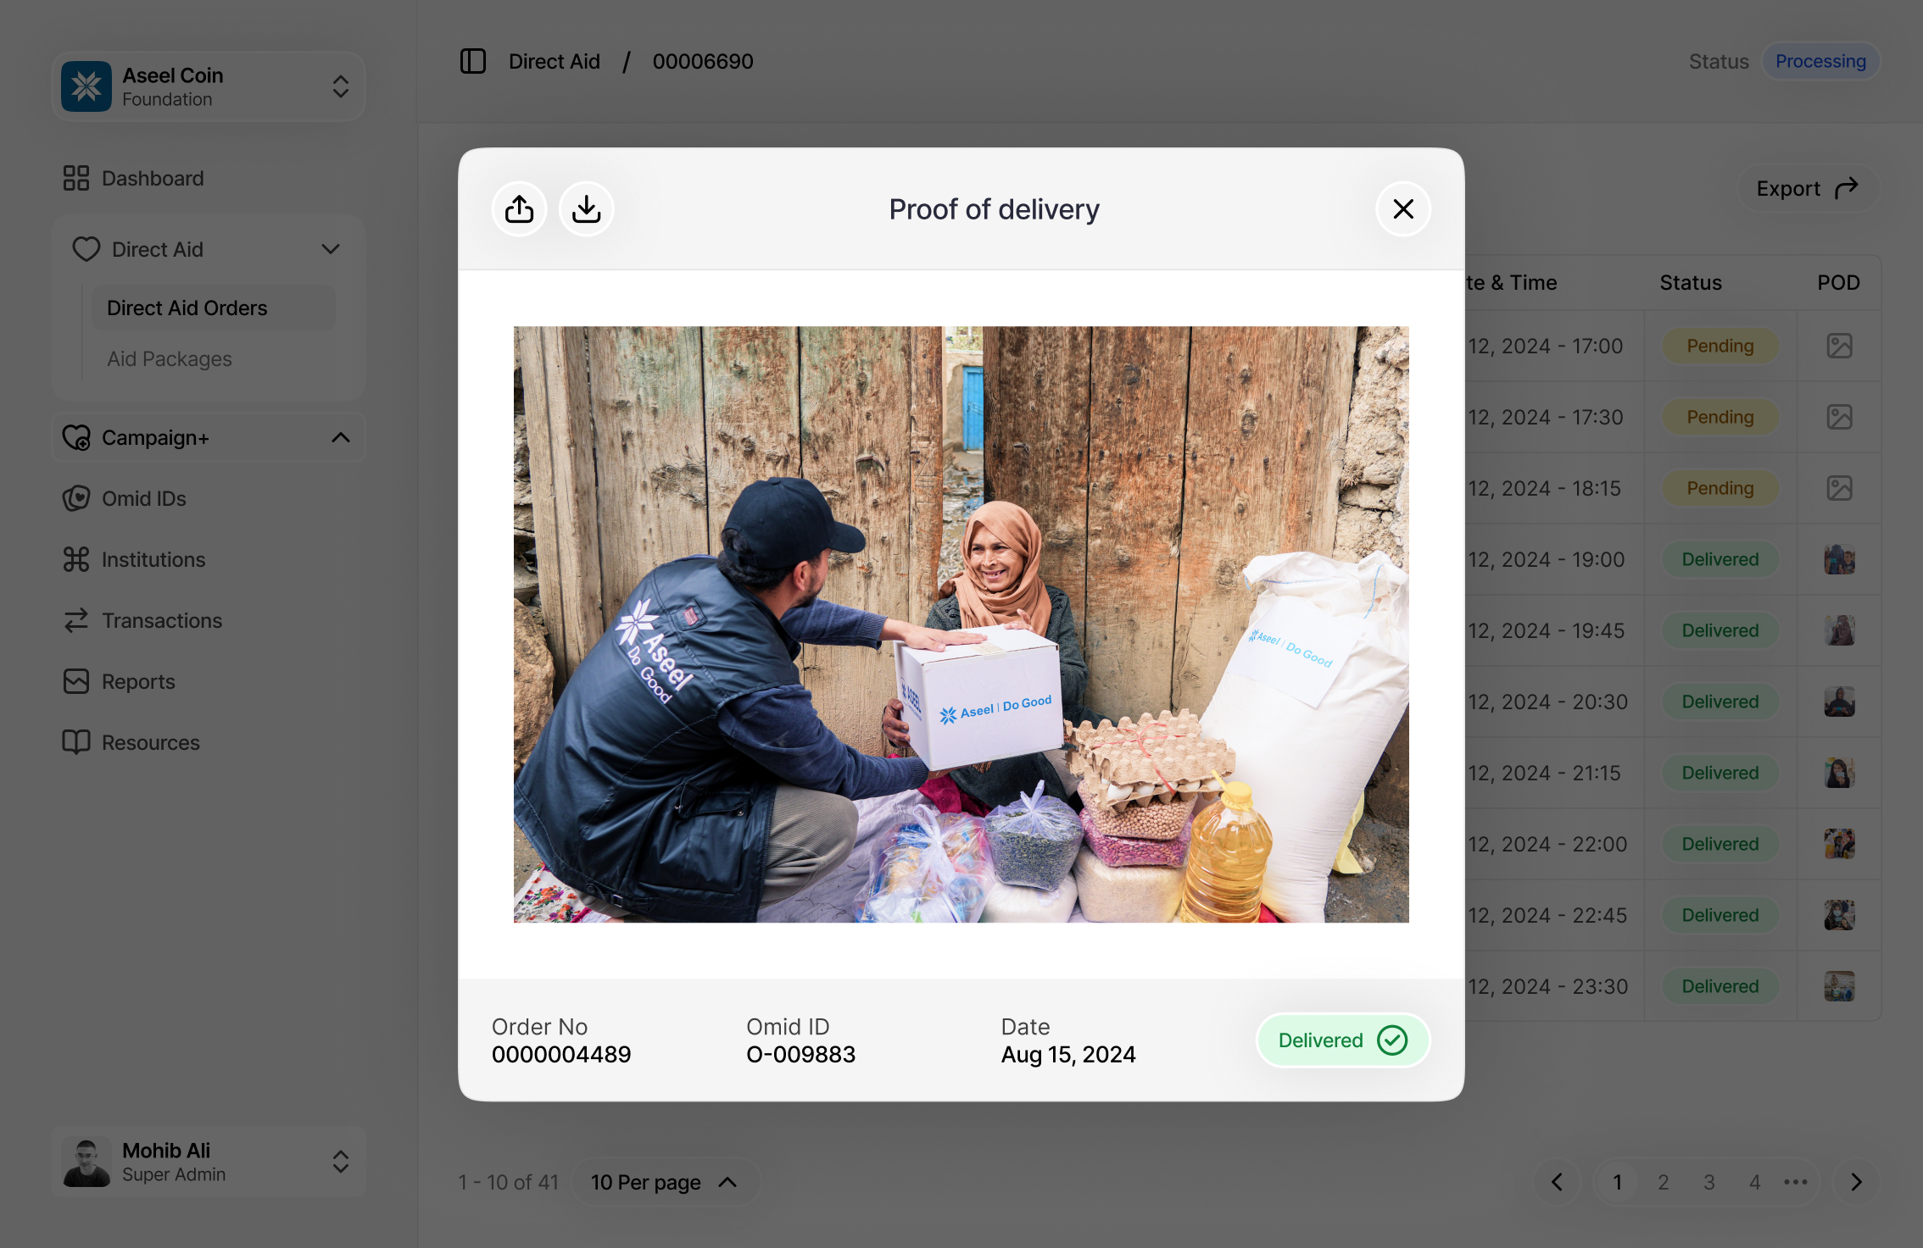Click the Transactions arrows icon
This screenshot has height=1248, width=1923.
point(76,620)
